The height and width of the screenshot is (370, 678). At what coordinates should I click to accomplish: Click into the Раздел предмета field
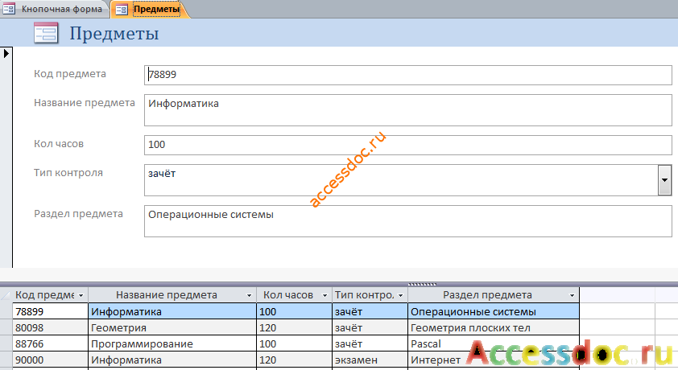click(407, 221)
